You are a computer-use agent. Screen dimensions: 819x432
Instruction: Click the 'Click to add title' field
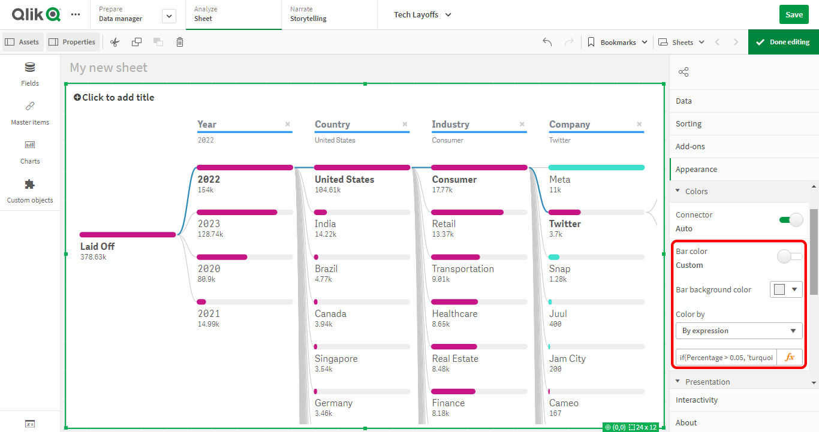click(x=113, y=97)
